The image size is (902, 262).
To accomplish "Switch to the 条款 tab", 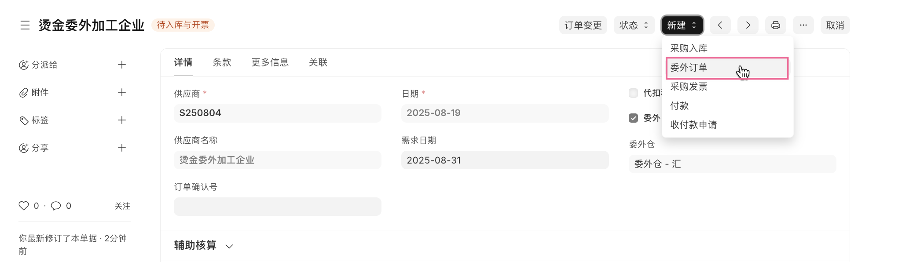I will pyautogui.click(x=222, y=62).
